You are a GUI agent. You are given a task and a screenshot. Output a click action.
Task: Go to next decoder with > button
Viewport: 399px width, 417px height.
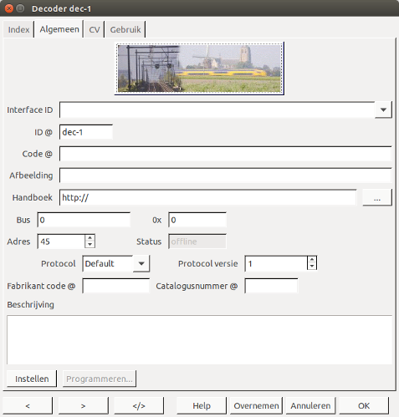[x=83, y=405]
